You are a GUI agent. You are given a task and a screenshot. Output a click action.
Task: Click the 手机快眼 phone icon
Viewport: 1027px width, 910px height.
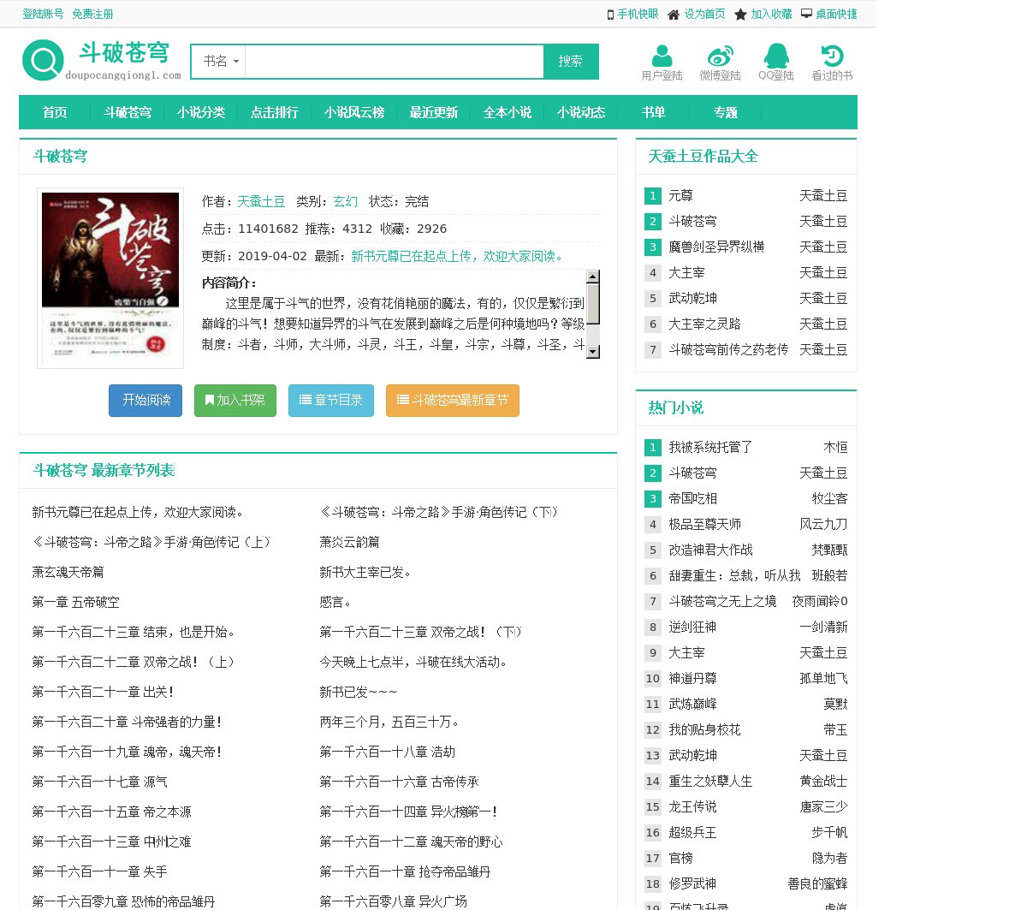(610, 15)
